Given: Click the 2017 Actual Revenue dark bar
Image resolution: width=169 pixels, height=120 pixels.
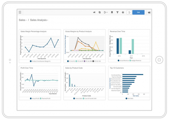Looking at the screenshot, I should coord(130,52).
